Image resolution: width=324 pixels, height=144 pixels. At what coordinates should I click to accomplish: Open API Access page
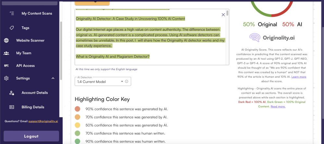pos(25,66)
